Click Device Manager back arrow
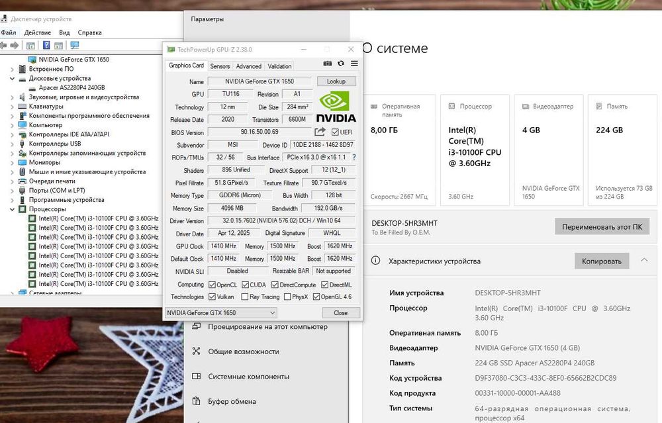Image resolution: width=662 pixels, height=423 pixels. (4, 45)
